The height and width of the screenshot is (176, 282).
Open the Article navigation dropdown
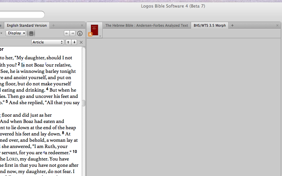(48, 42)
